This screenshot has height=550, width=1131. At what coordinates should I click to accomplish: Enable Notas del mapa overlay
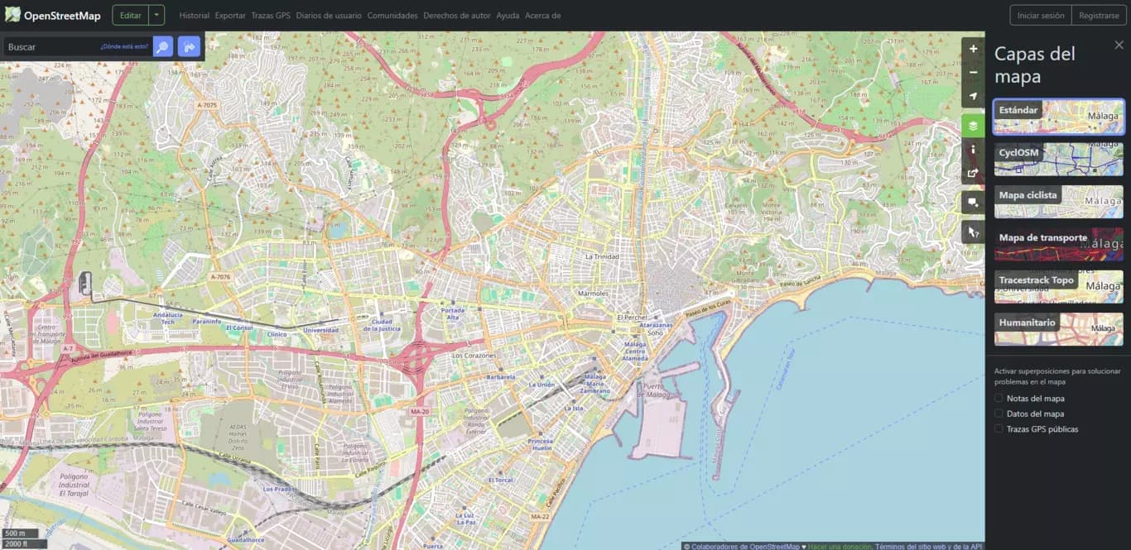[x=999, y=398]
